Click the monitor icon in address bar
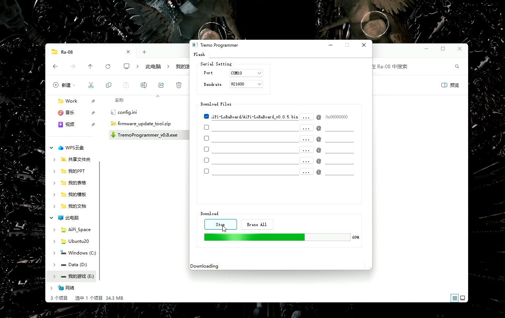 pyautogui.click(x=127, y=66)
